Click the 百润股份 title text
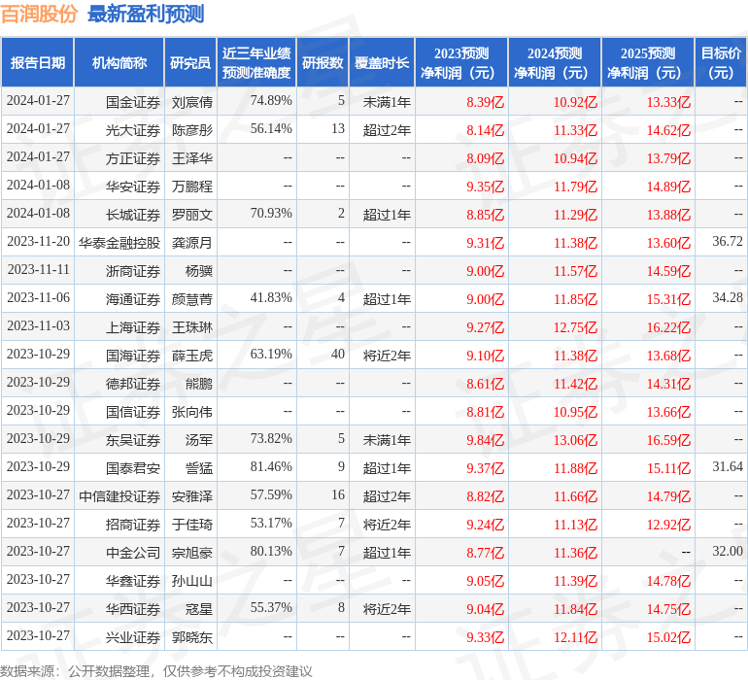Image resolution: width=748 pixels, height=680 pixels. (x=39, y=14)
